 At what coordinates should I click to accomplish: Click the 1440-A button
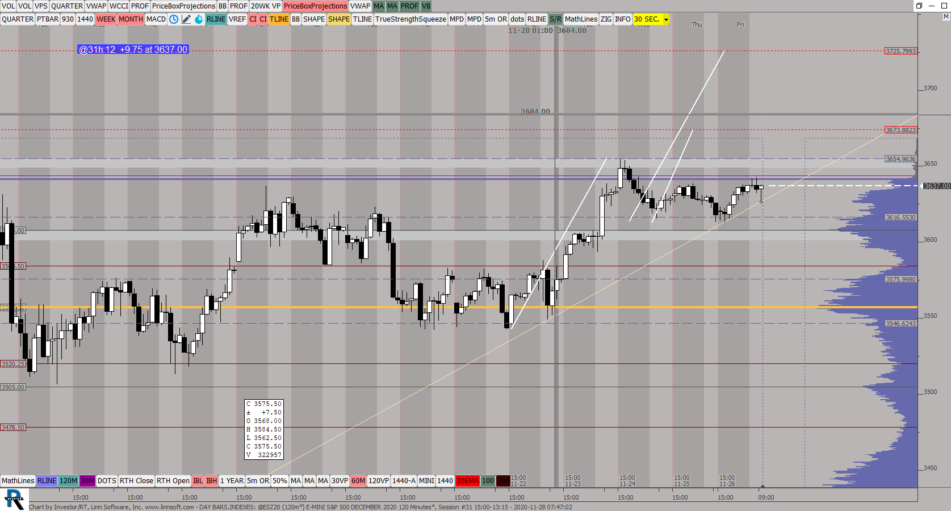click(x=404, y=480)
